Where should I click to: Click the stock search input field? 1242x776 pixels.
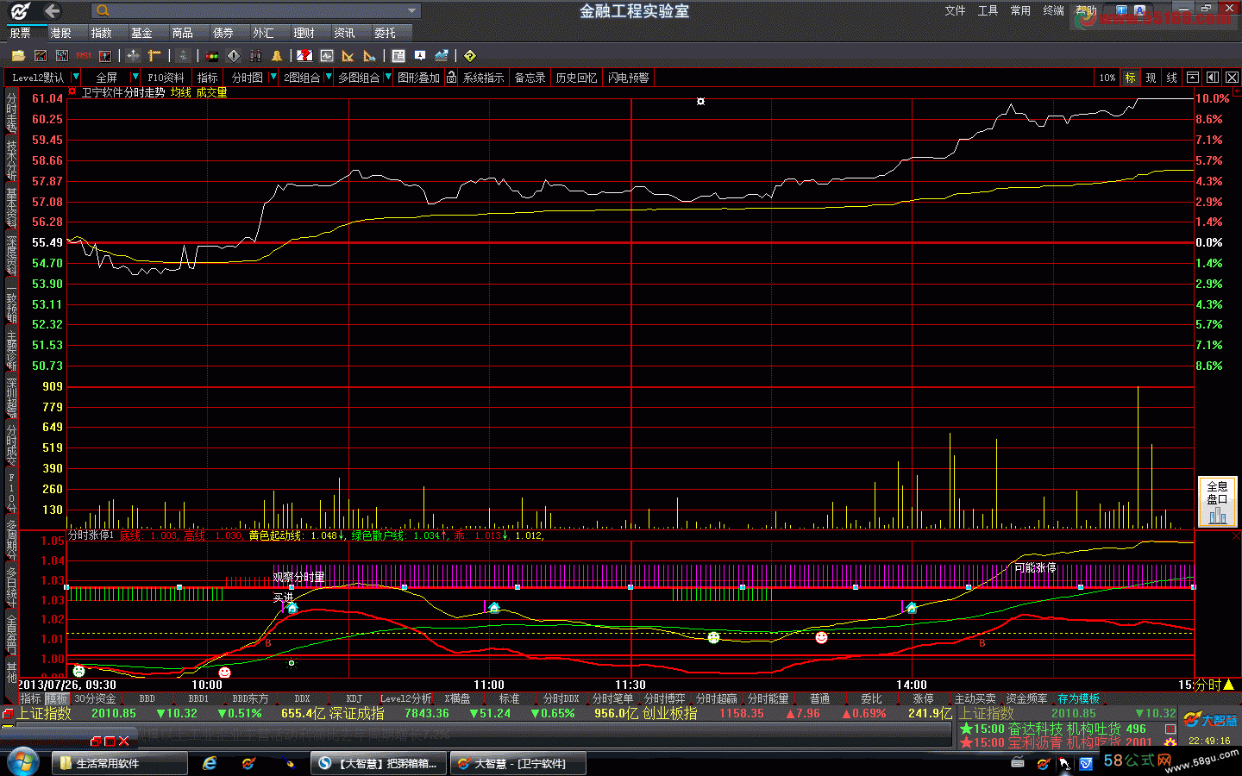point(256,11)
